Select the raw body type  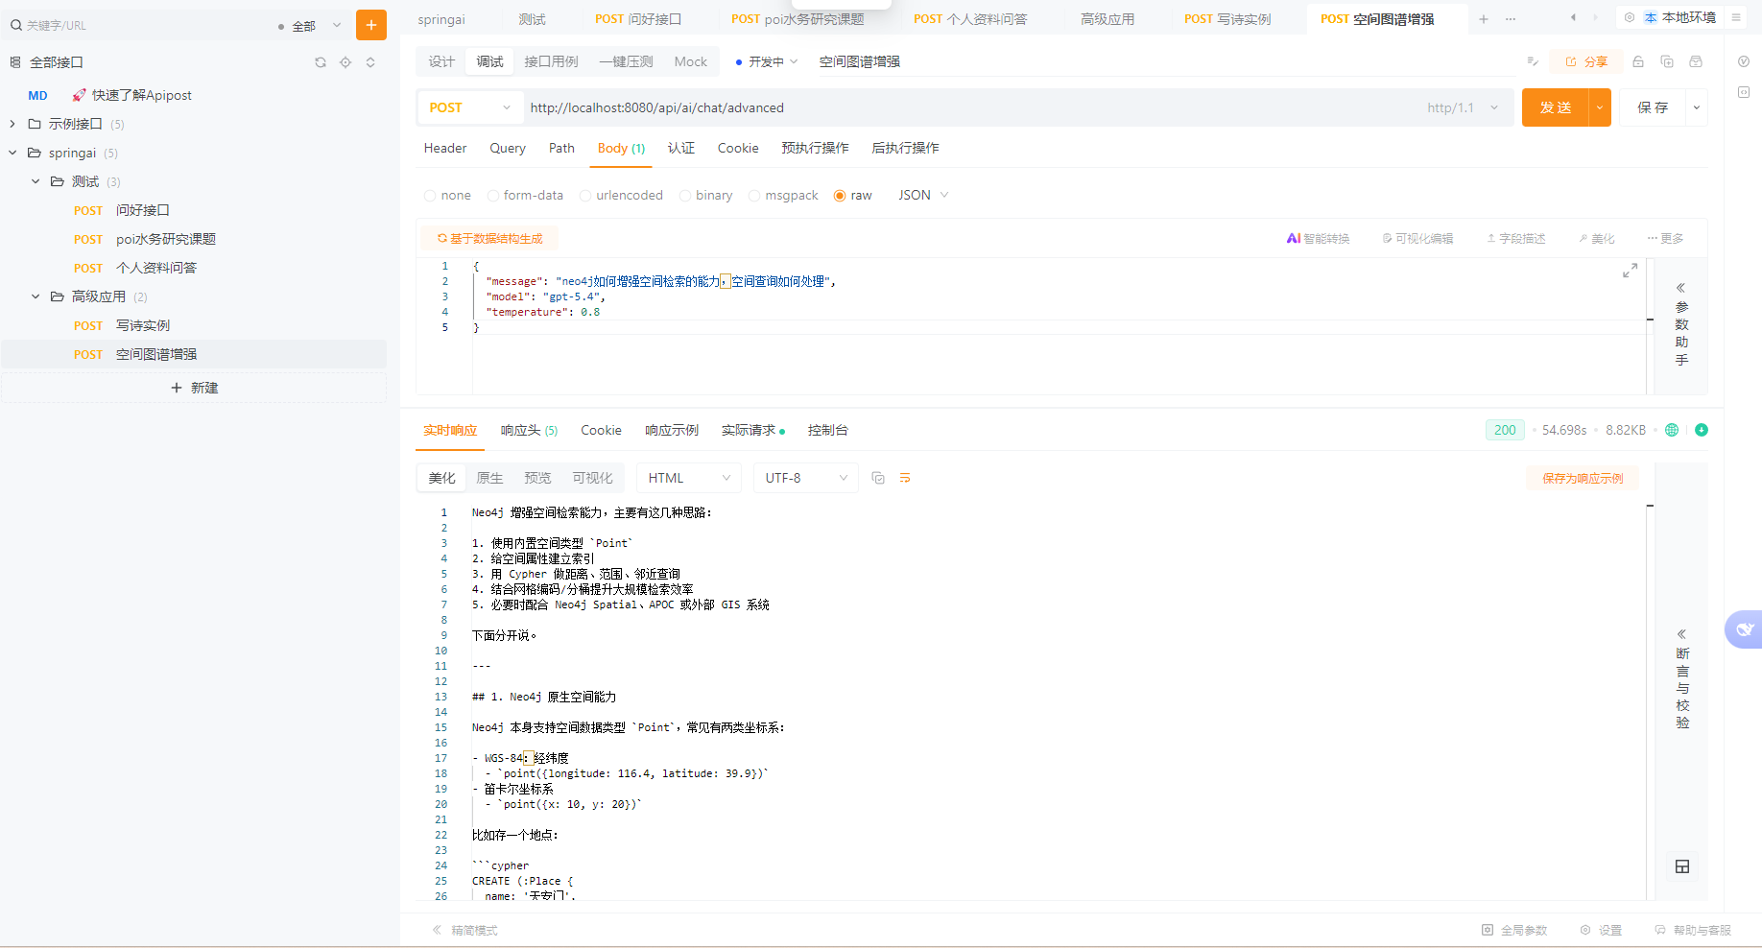pyautogui.click(x=853, y=196)
